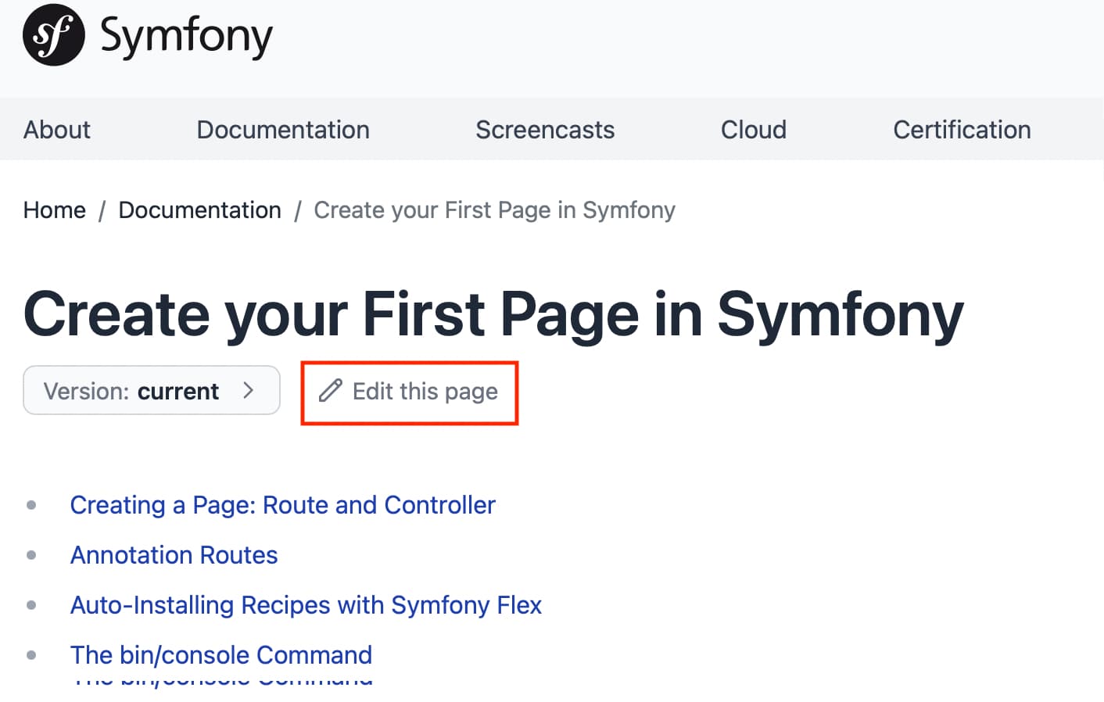Viewport: 1104px width, 702px height.
Task: Click the page heading 'Create your First Page in Symfony'
Action: (x=493, y=314)
